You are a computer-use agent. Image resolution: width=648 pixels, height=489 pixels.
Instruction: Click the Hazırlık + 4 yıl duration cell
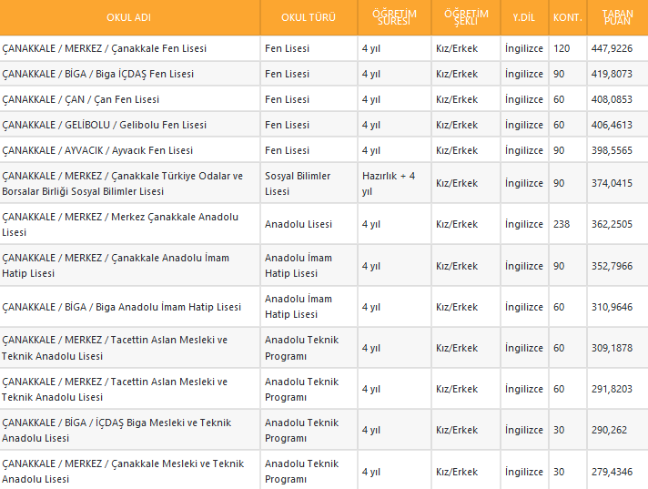click(389, 183)
